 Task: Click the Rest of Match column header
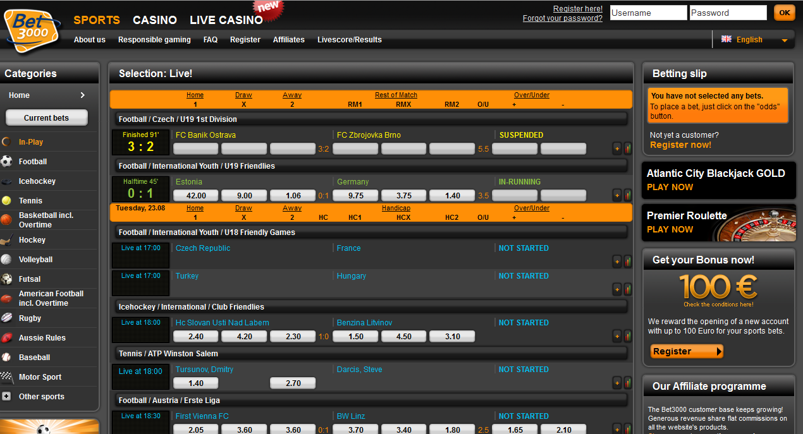pyautogui.click(x=396, y=95)
